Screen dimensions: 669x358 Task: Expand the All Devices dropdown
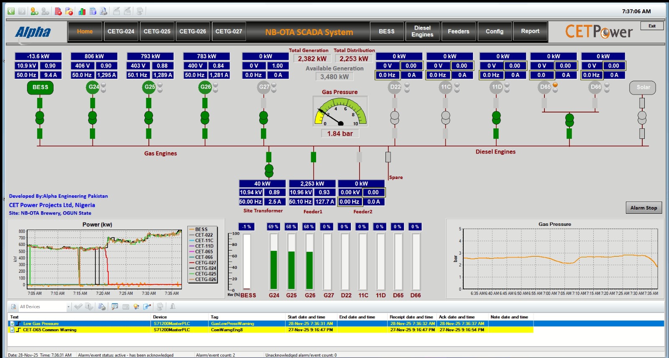pyautogui.click(x=69, y=307)
